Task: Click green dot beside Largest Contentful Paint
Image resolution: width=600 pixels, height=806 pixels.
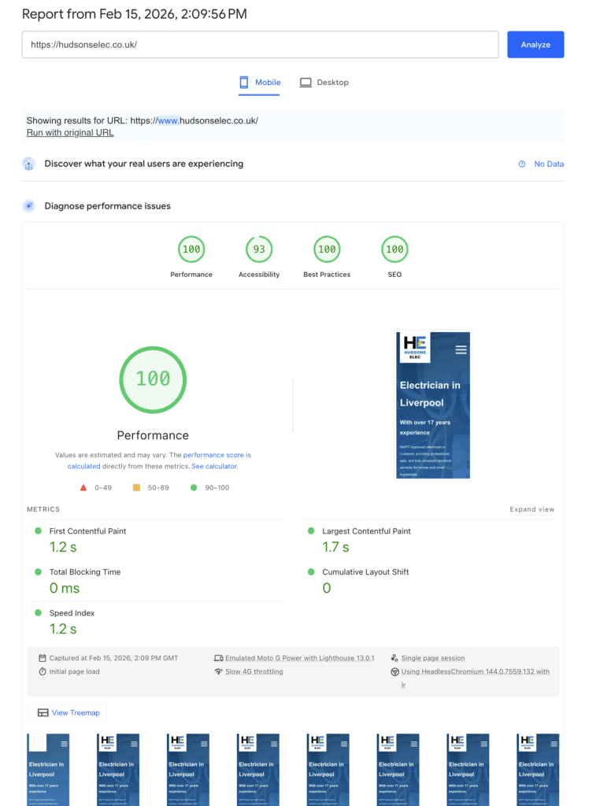Action: [x=311, y=531]
